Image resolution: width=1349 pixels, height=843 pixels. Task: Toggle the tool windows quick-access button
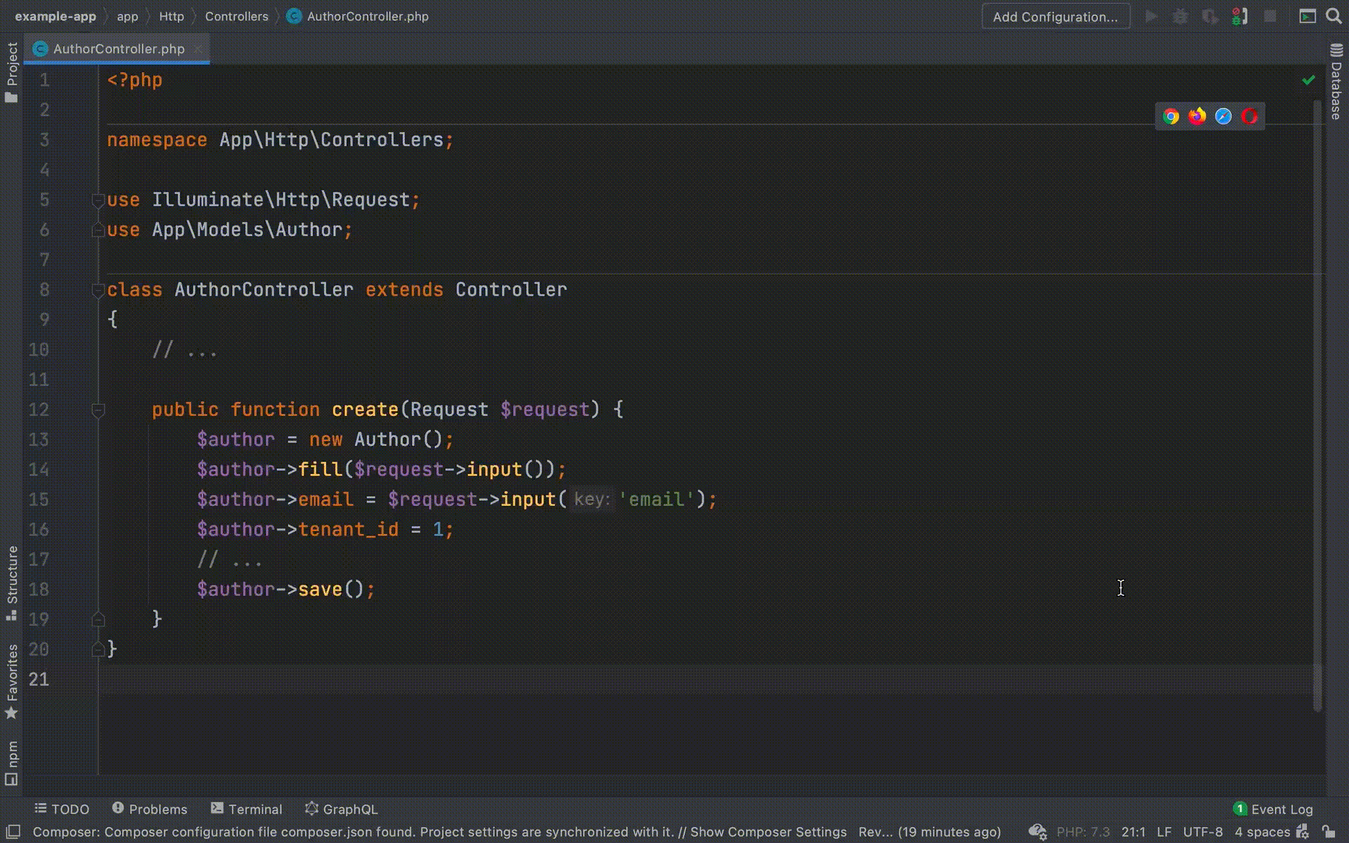tap(13, 832)
